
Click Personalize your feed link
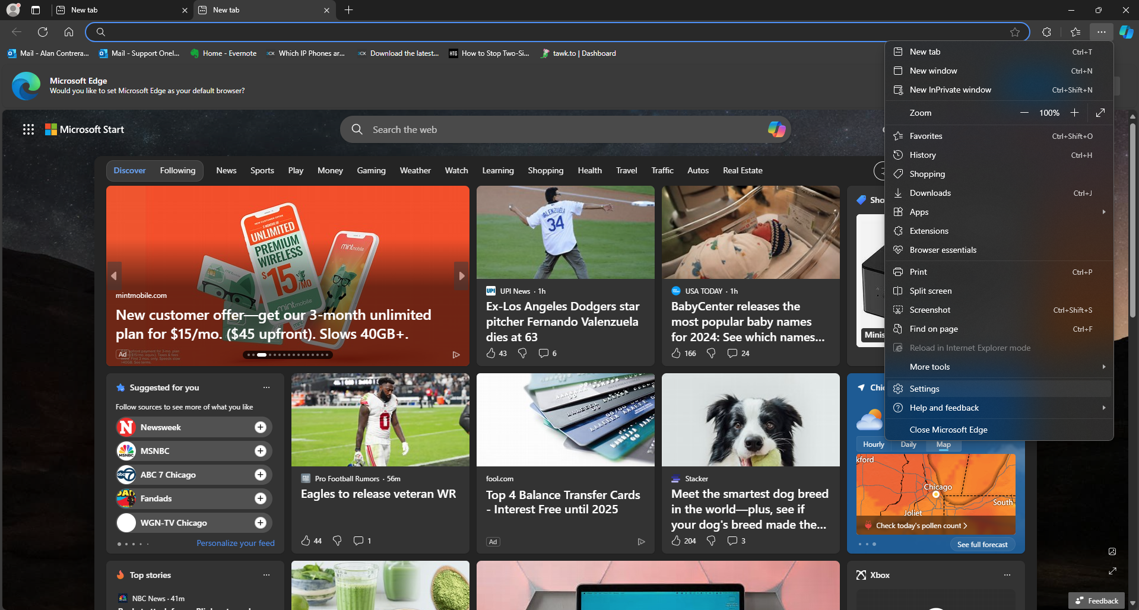(236, 543)
